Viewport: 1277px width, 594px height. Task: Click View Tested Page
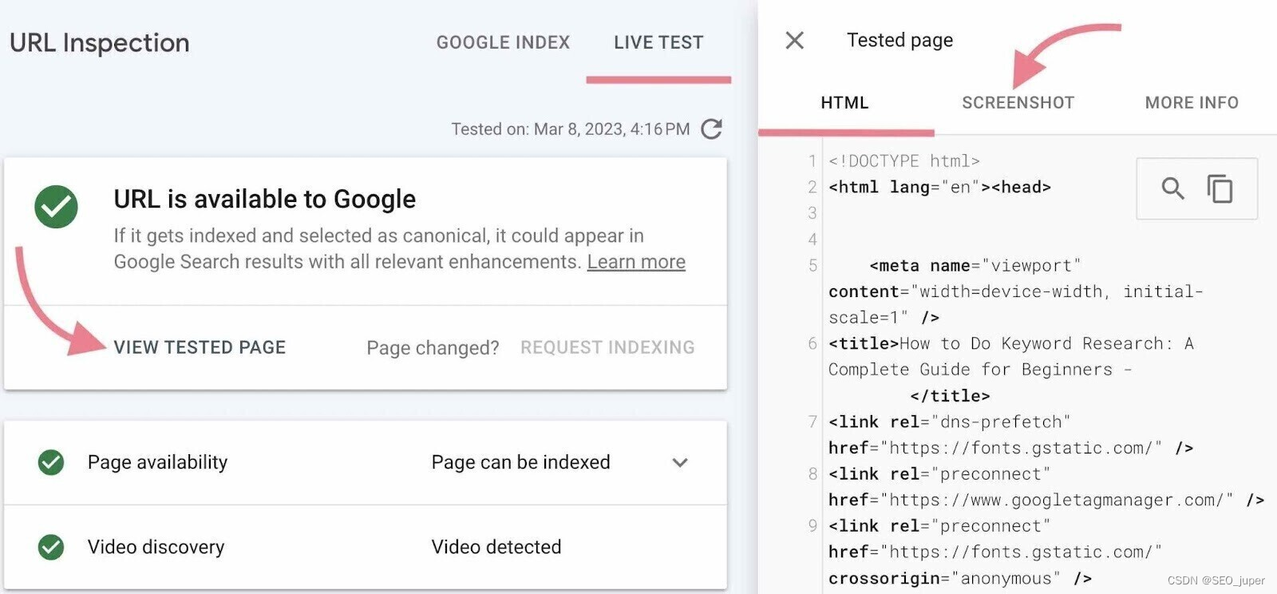pyautogui.click(x=200, y=347)
